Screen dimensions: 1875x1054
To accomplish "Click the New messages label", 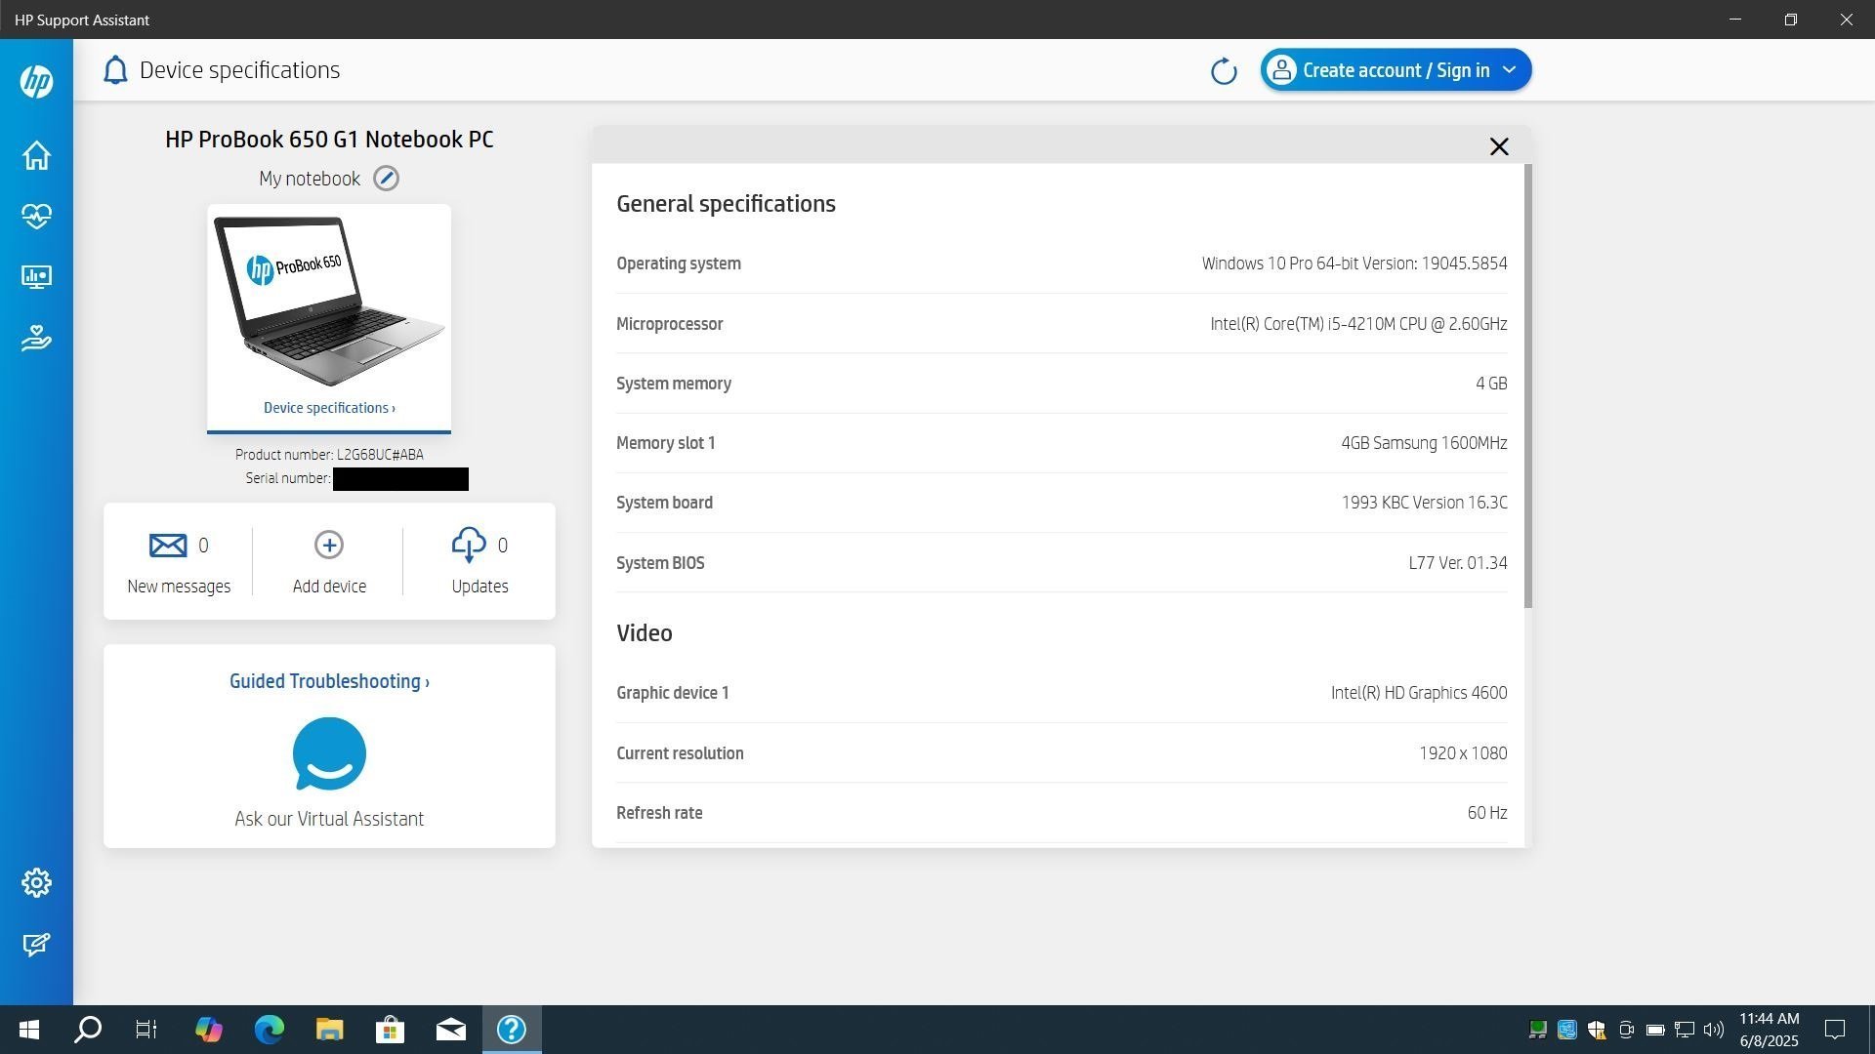I will coord(179,587).
